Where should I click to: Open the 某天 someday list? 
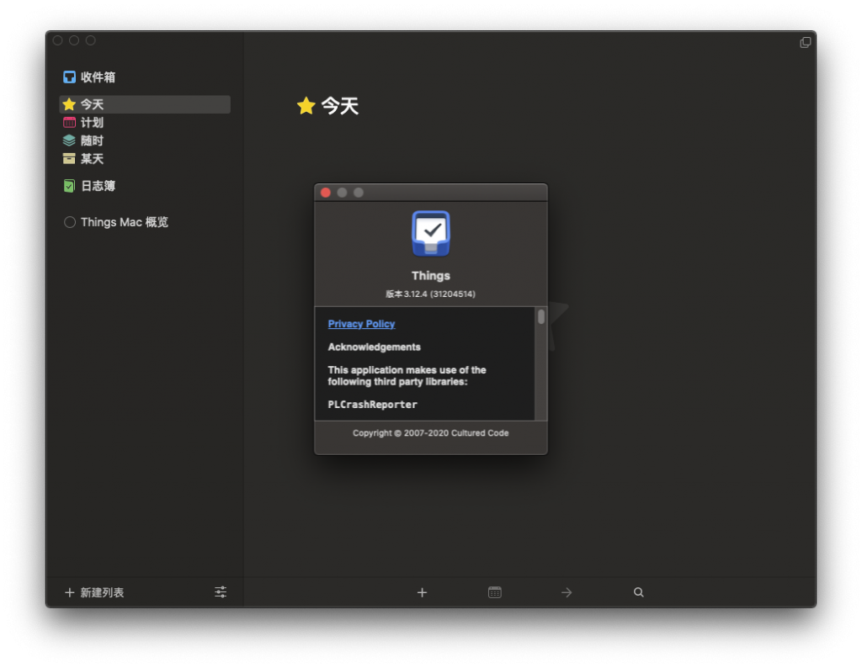145,159
